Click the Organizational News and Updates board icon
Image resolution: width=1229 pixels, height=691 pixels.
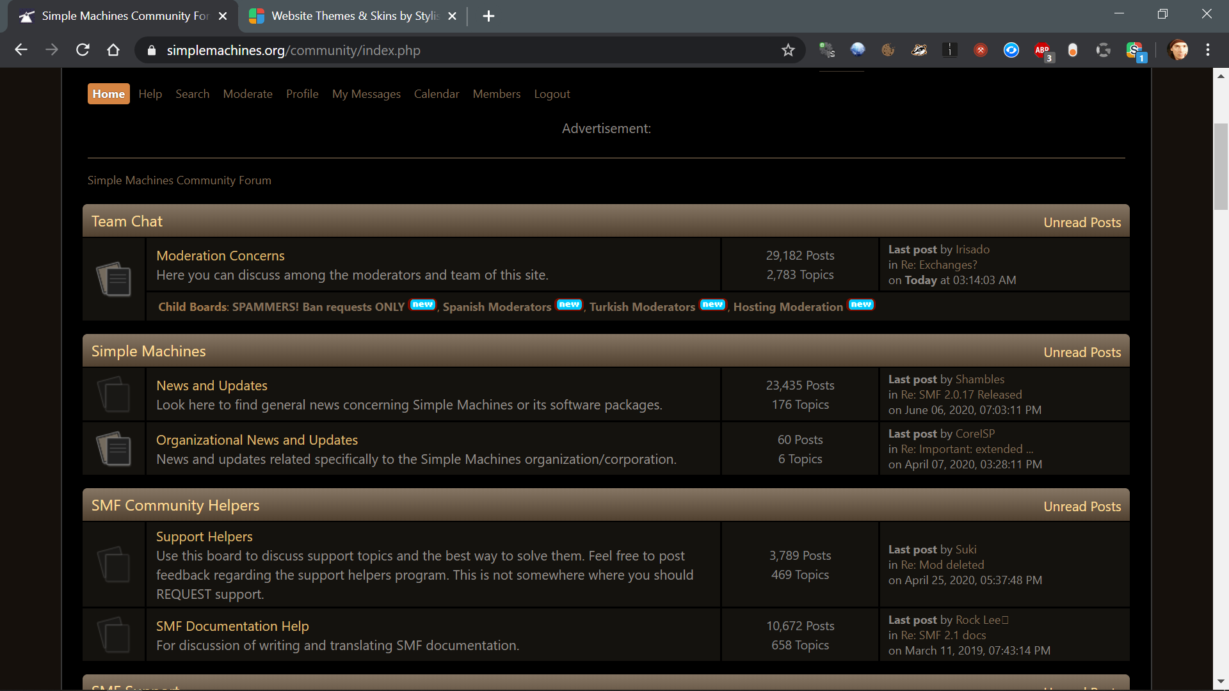point(114,449)
